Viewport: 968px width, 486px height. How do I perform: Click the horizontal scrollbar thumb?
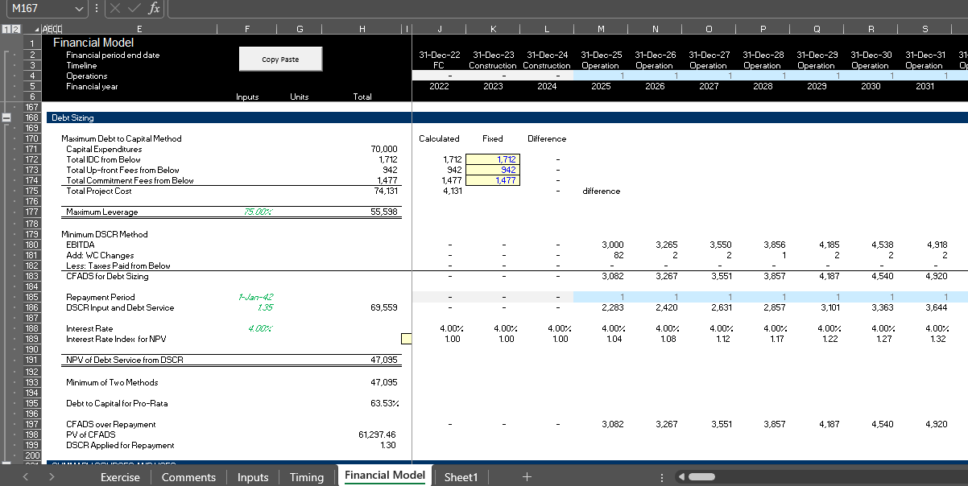point(701,476)
